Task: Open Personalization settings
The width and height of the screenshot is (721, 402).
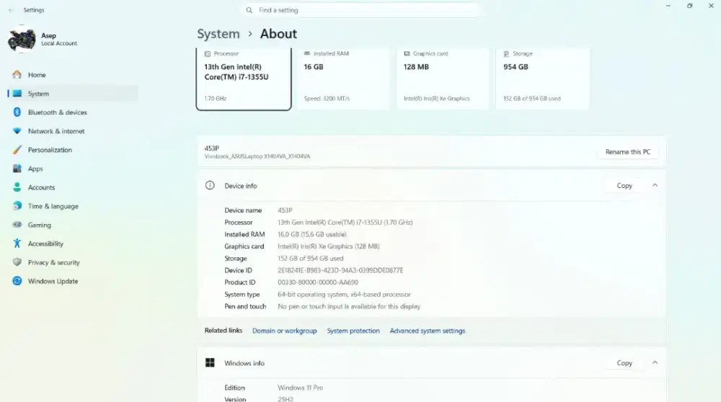Action: tap(73, 150)
